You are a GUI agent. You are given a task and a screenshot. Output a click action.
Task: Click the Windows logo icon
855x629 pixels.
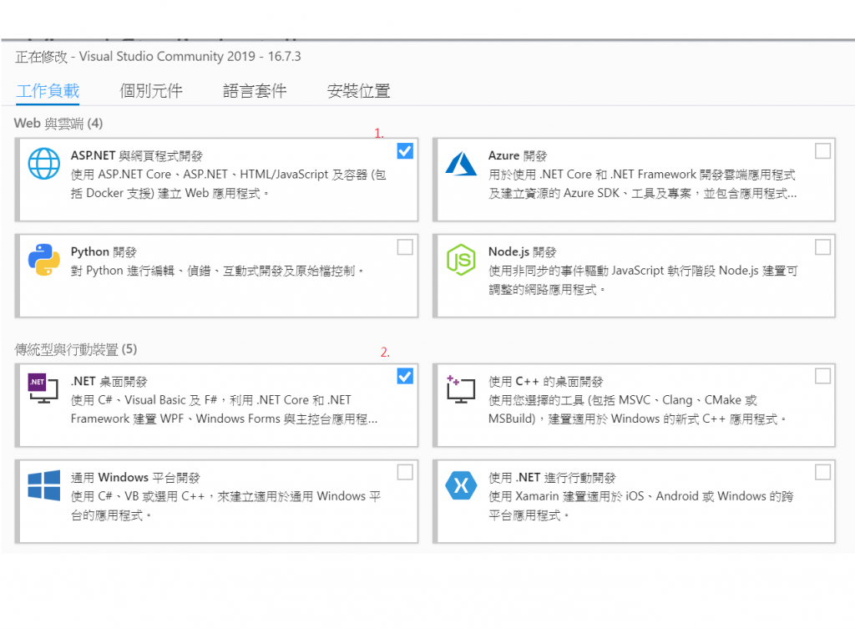44,485
